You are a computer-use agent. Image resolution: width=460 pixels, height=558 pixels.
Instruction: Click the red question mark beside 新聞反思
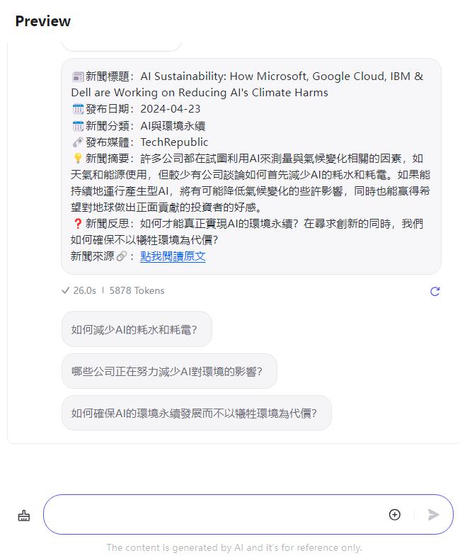pyautogui.click(x=78, y=224)
